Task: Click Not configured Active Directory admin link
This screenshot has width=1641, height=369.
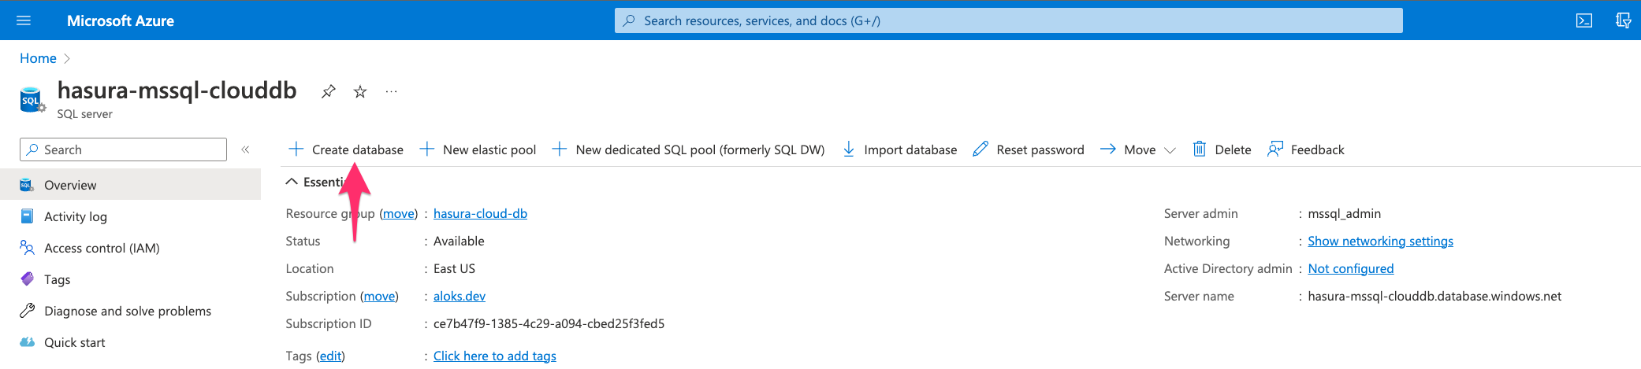Action: 1351,268
